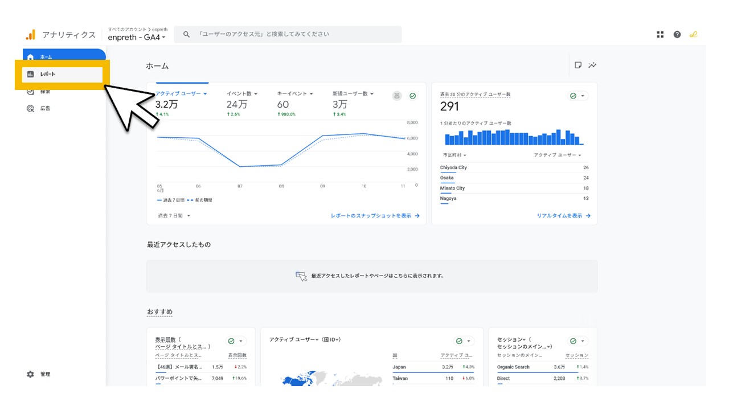Click the help question mark icon
The width and height of the screenshot is (729, 410).
(x=677, y=35)
